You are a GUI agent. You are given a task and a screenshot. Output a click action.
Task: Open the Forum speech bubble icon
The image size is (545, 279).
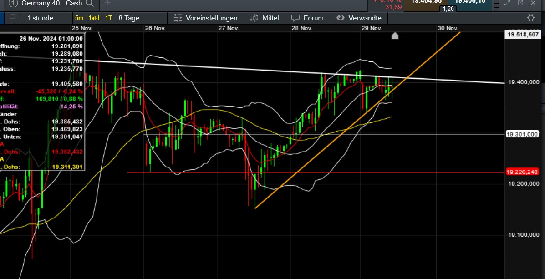coord(296,18)
